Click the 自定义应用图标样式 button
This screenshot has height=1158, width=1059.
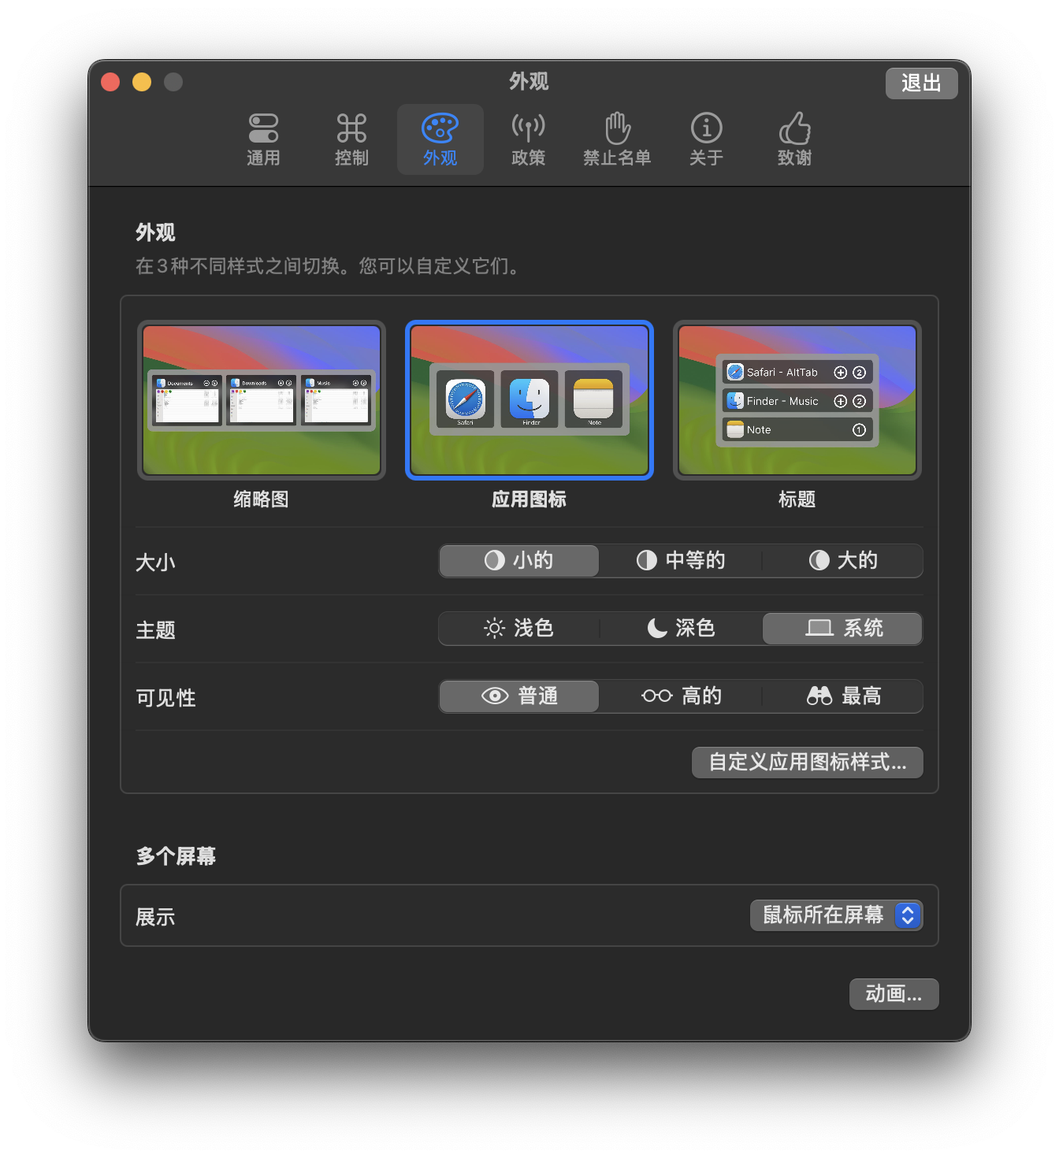coord(807,763)
